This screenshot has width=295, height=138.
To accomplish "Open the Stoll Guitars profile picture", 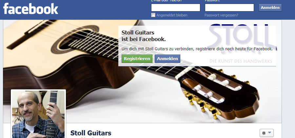I will pos(38,114).
